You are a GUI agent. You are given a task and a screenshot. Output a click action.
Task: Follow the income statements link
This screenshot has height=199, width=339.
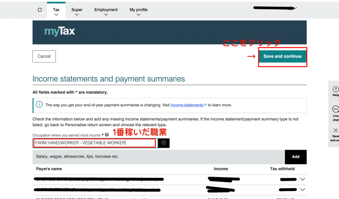click(187, 105)
